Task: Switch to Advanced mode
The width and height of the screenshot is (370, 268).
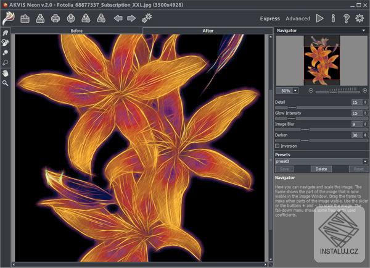Action: coord(298,19)
